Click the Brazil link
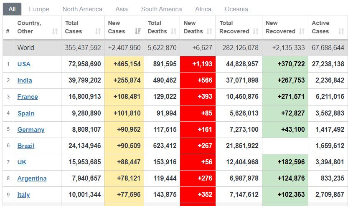This screenshot has height=206, width=348. (x=26, y=146)
